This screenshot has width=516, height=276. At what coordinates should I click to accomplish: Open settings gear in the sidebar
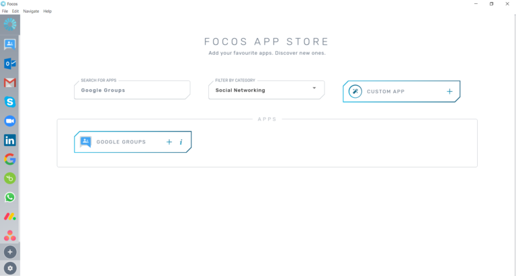click(x=10, y=269)
